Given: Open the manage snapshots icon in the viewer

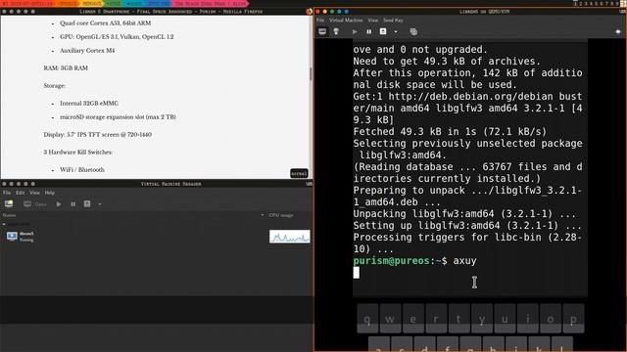Looking at the screenshot, I should (413, 31).
